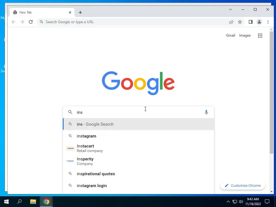Click the Chrome forward arrow
This screenshot has height=207, width=276.
click(x=22, y=22)
